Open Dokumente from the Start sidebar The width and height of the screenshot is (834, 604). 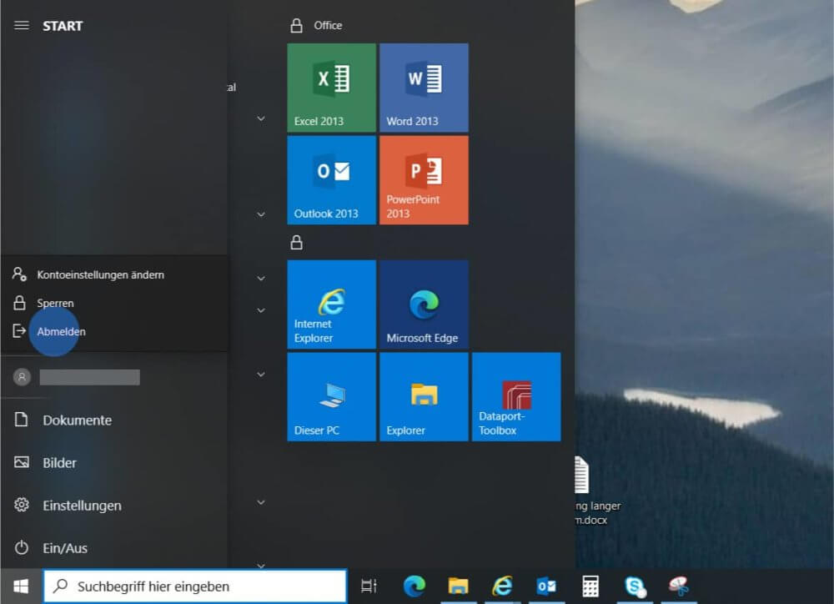(x=114, y=420)
